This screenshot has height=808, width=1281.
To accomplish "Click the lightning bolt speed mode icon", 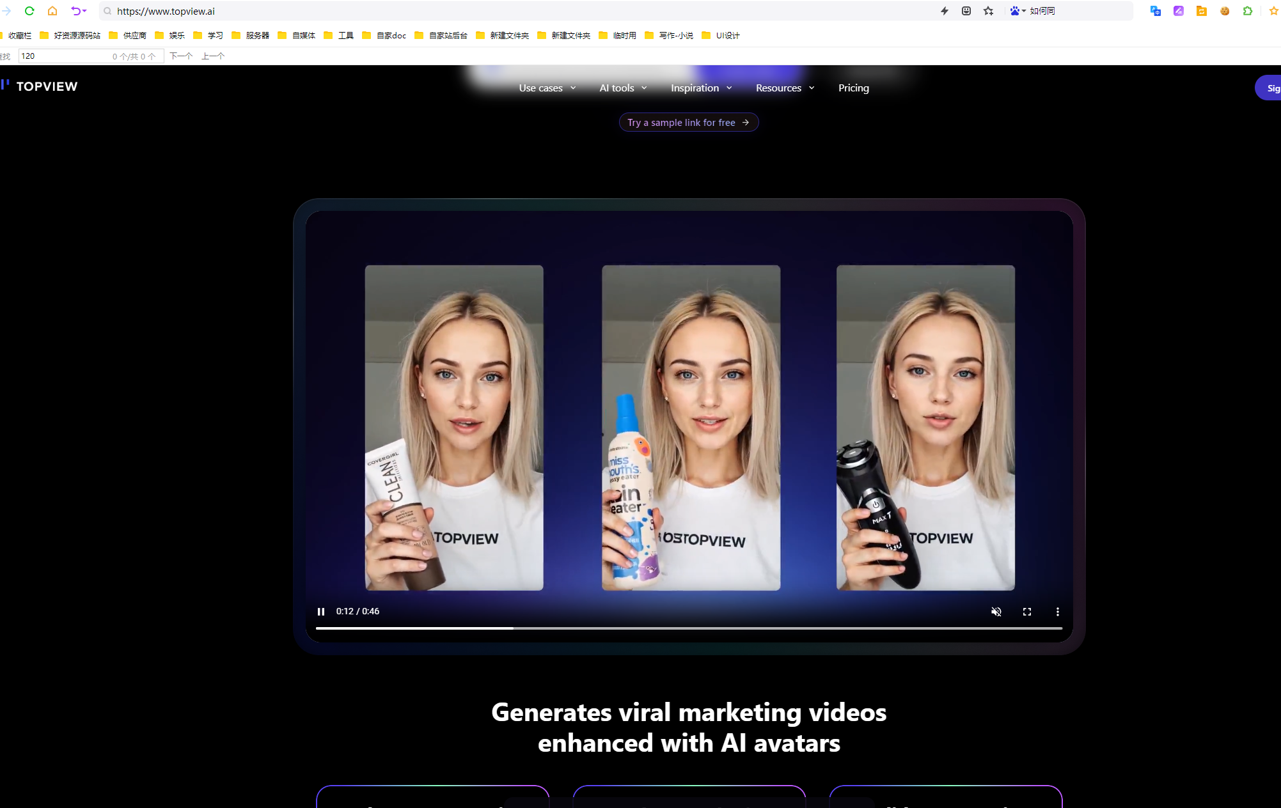I will click(x=945, y=11).
